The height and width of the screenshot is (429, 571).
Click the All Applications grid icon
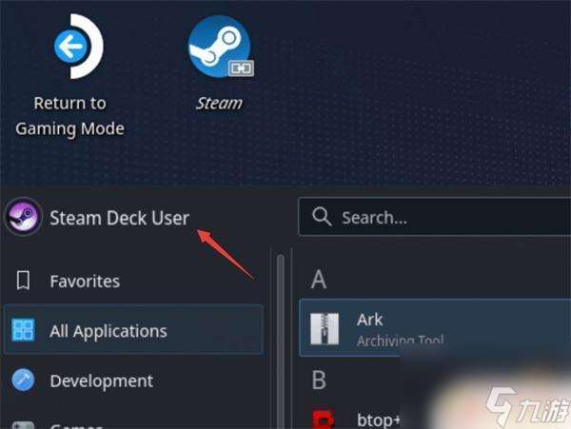(23, 330)
